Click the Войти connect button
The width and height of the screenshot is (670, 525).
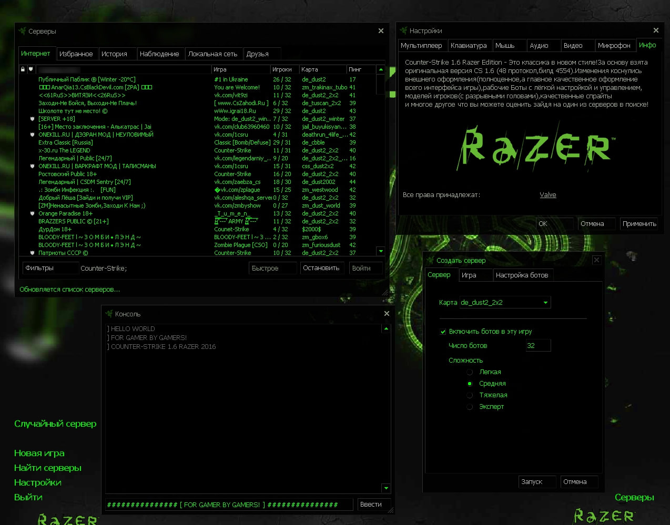point(366,268)
